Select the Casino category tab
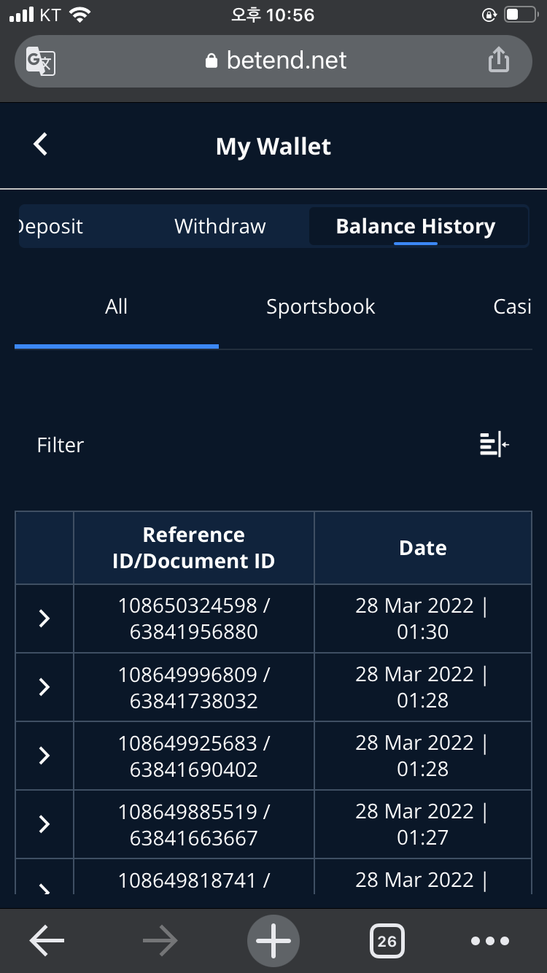This screenshot has width=547, height=973. click(512, 307)
